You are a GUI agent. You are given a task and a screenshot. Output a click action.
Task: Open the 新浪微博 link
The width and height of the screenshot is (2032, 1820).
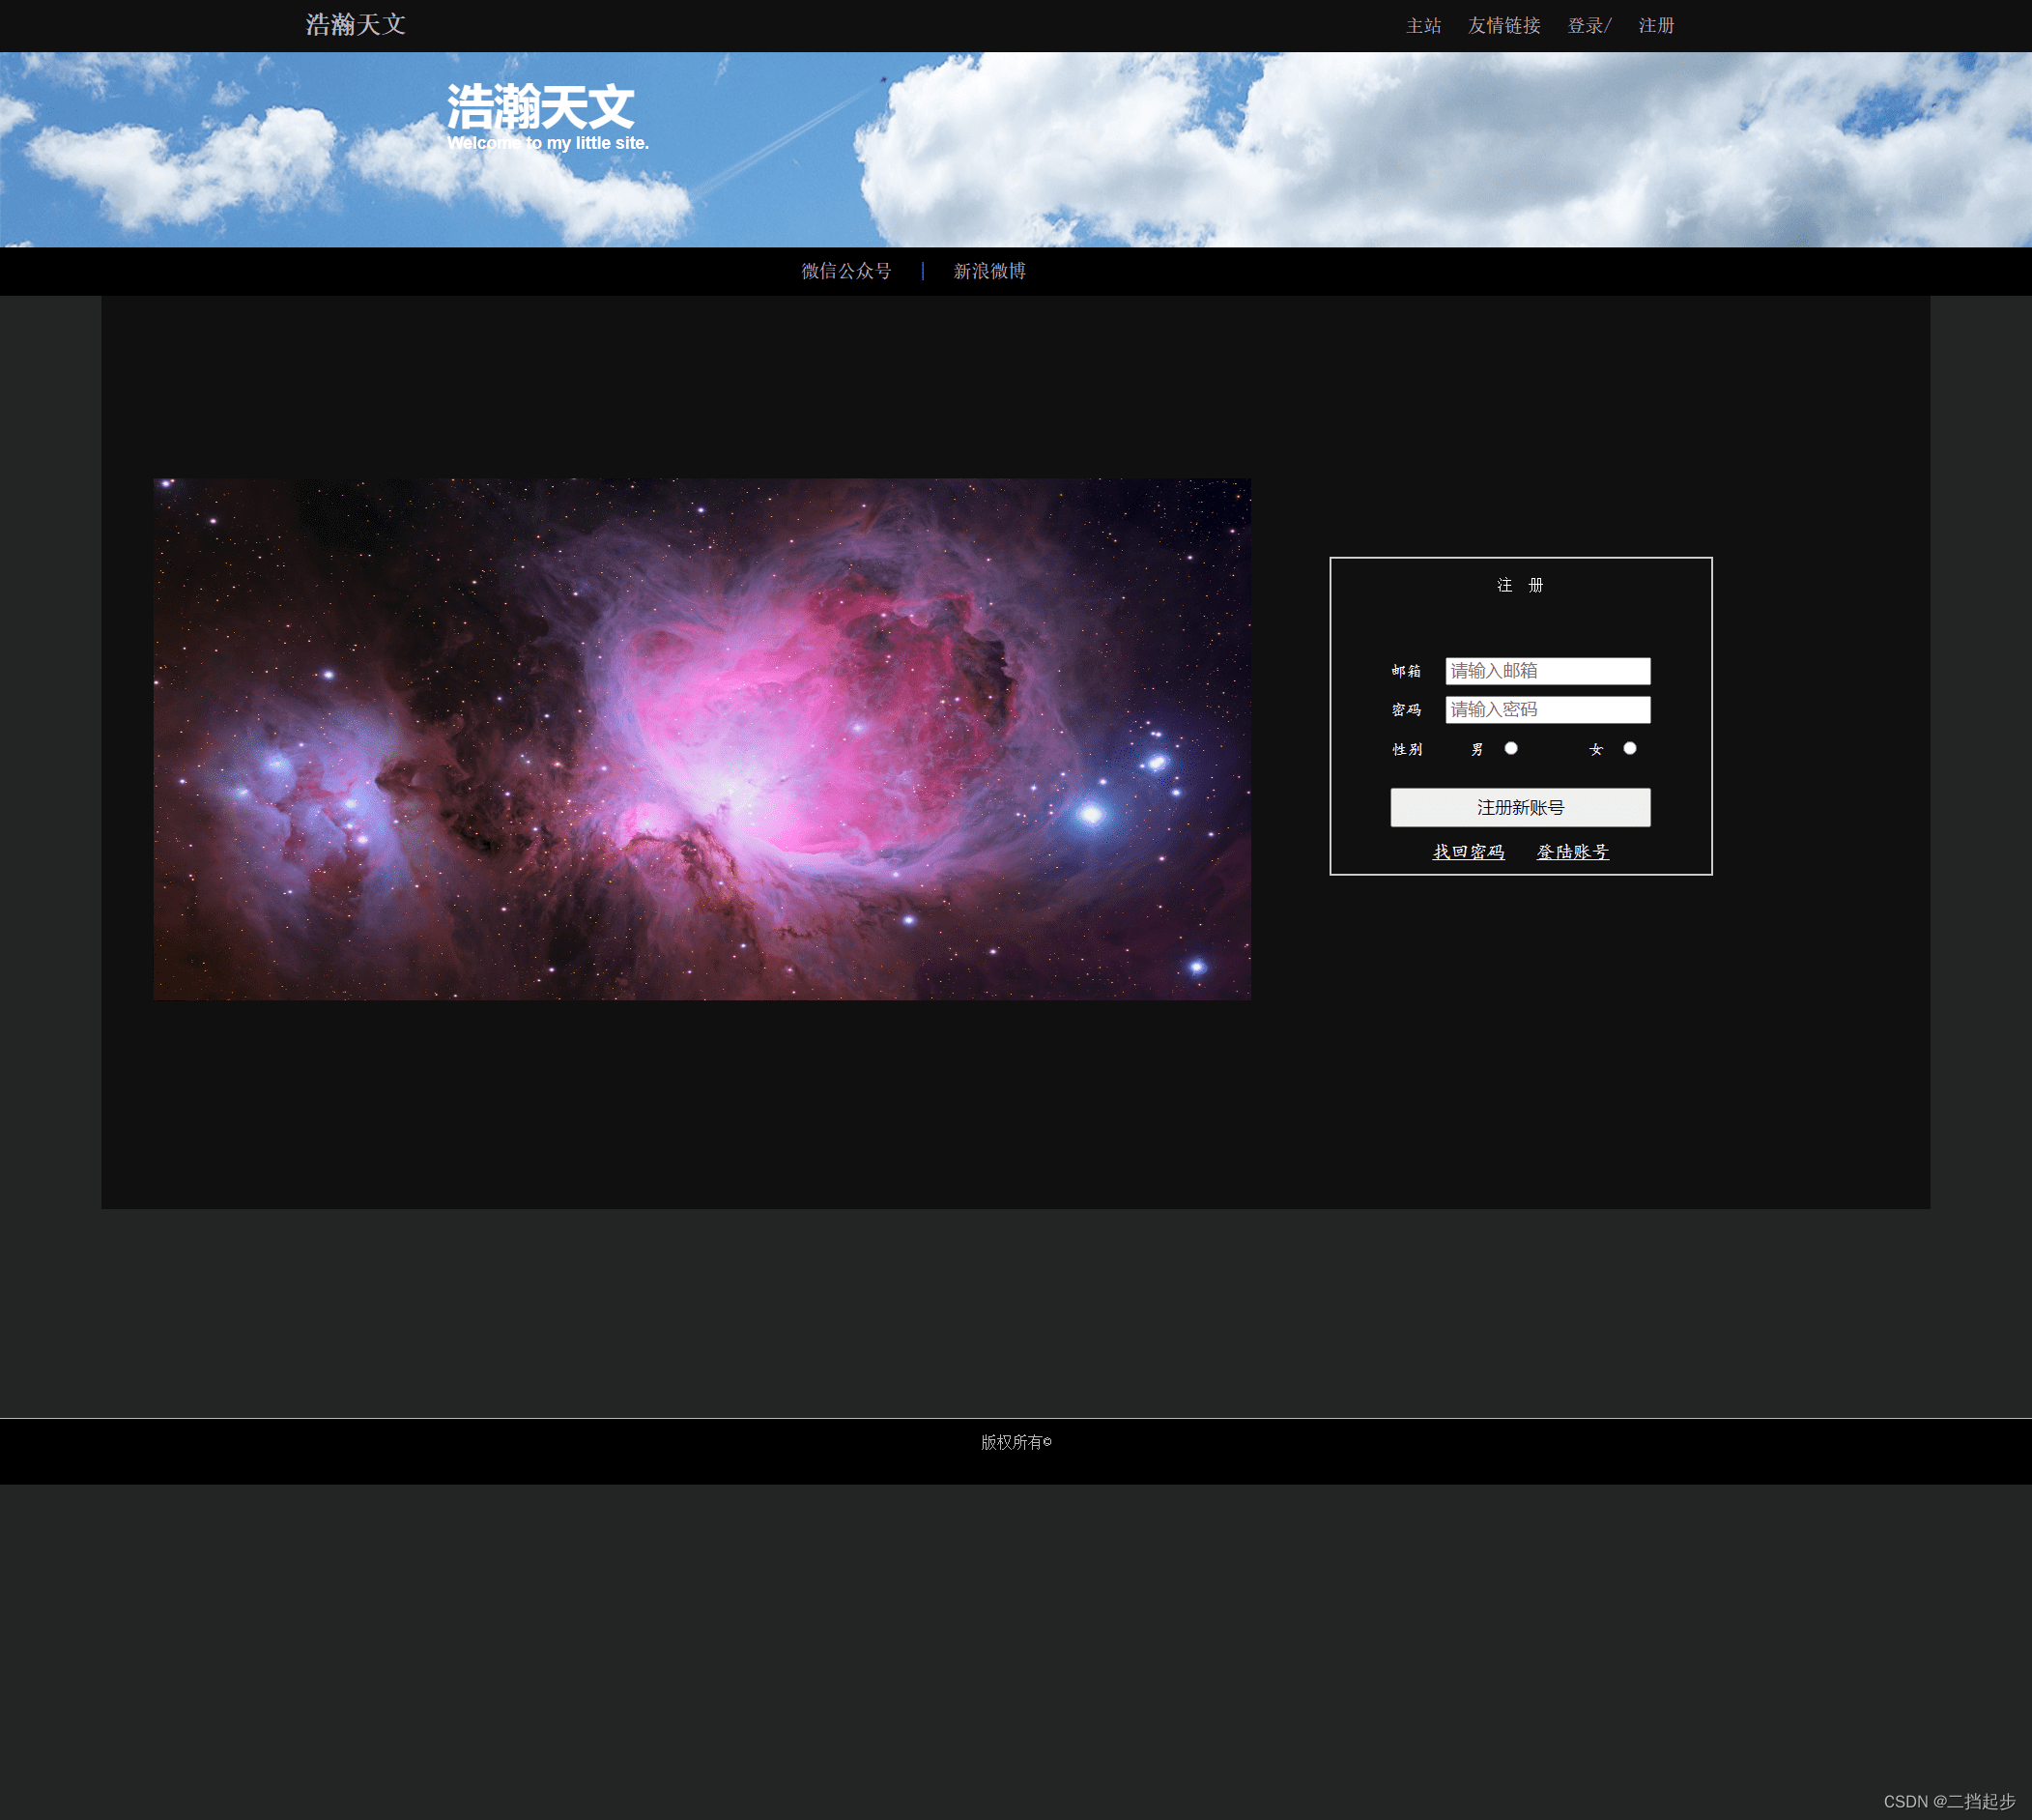click(989, 271)
